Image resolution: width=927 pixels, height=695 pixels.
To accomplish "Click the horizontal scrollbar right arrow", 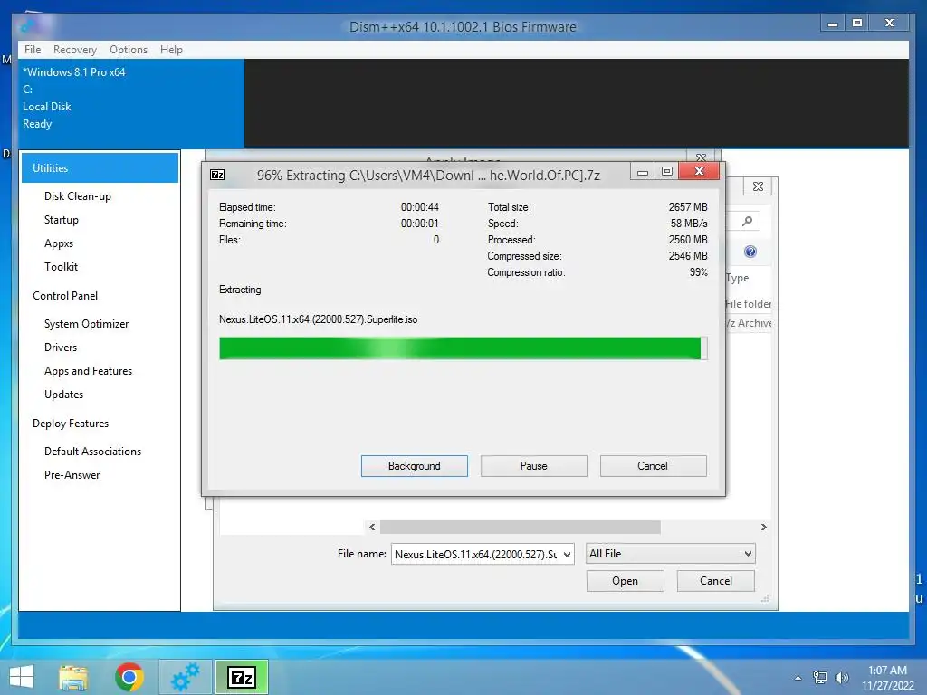I will pyautogui.click(x=763, y=528).
